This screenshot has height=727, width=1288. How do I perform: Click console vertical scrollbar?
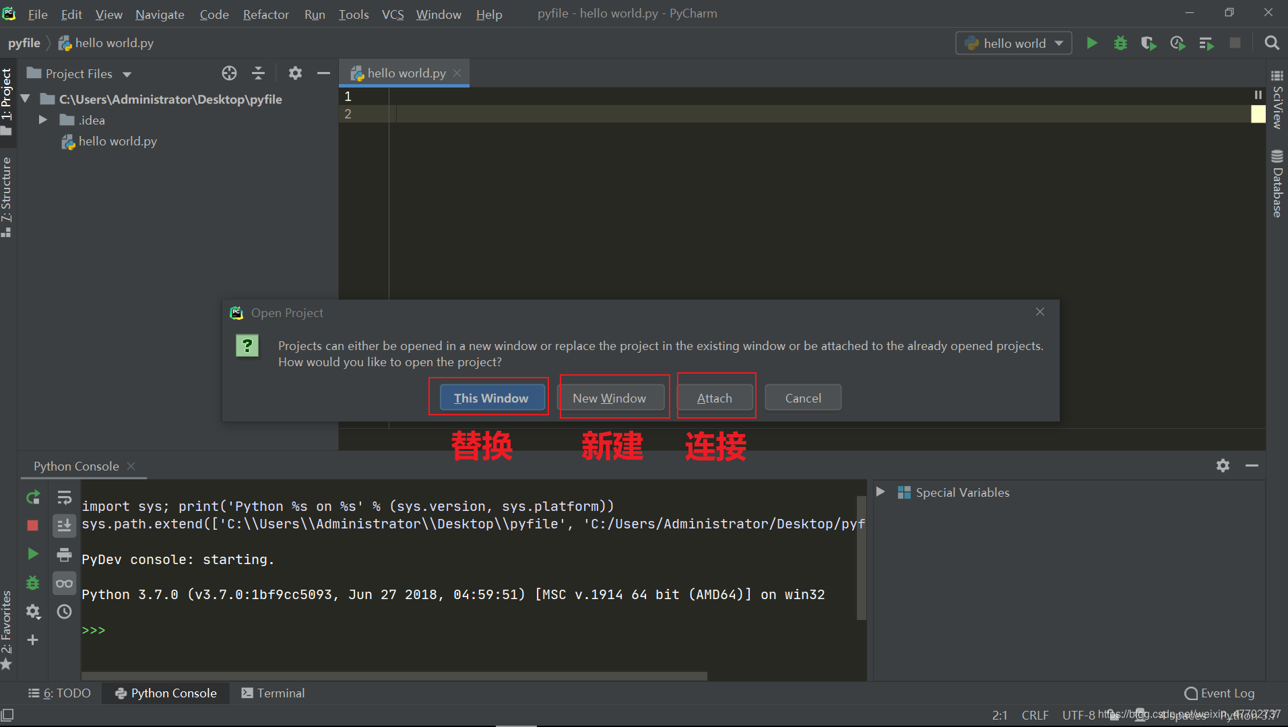pyautogui.click(x=861, y=557)
